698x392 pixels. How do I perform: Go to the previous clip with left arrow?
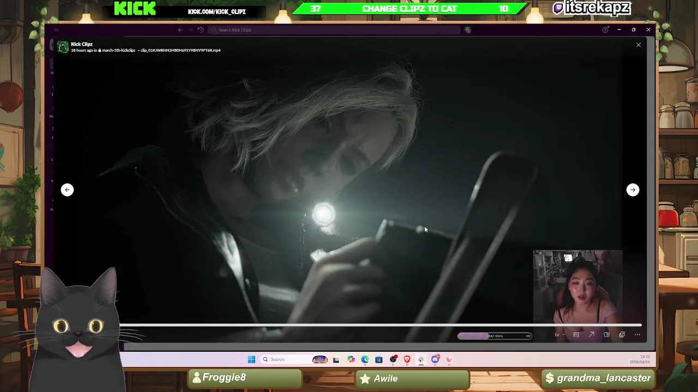pyautogui.click(x=67, y=189)
